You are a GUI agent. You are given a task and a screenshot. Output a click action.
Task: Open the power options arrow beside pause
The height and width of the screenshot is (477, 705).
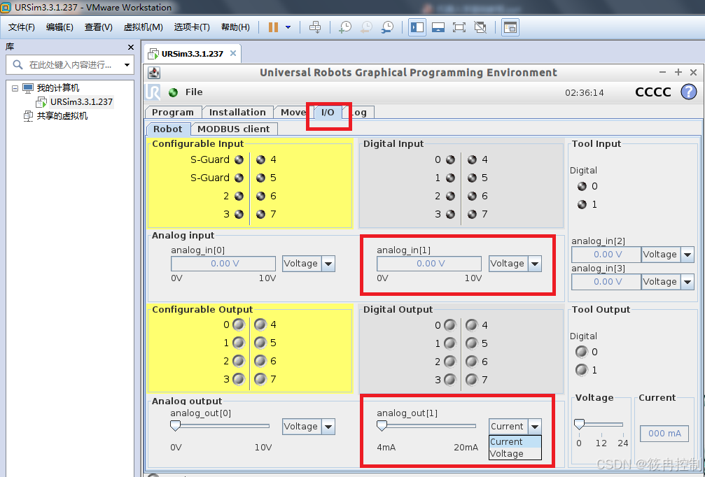pos(288,27)
